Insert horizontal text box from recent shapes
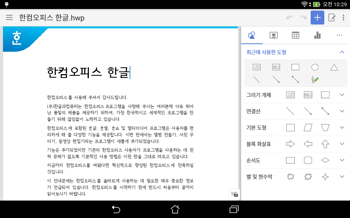Screen dimensions: 350x218 pyautogui.click(x=256, y=67)
